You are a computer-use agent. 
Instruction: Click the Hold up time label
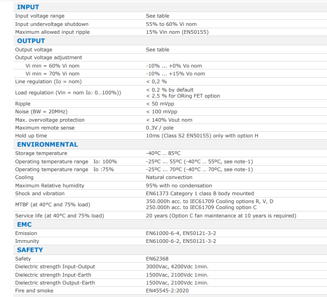tap(31, 136)
